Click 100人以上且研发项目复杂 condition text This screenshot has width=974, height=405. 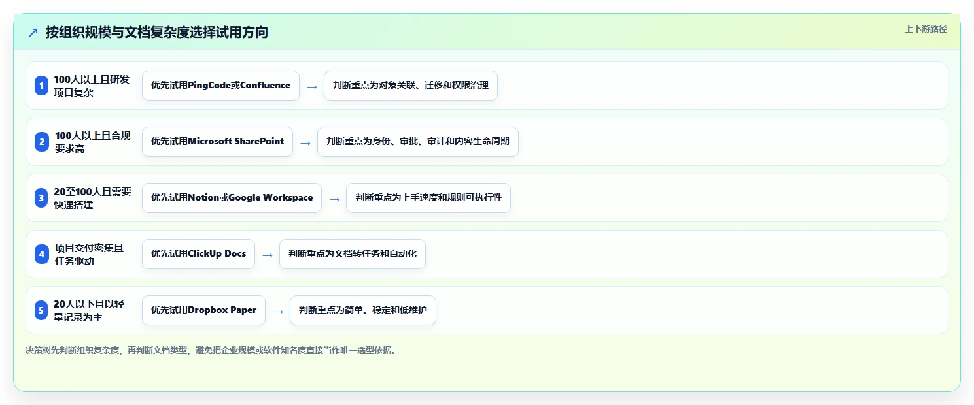click(92, 86)
